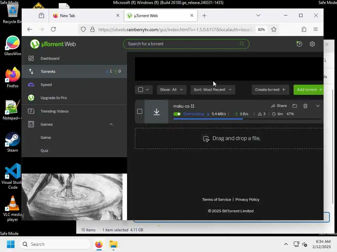Open a new browser tab
337x252 pixels.
pos(204,16)
